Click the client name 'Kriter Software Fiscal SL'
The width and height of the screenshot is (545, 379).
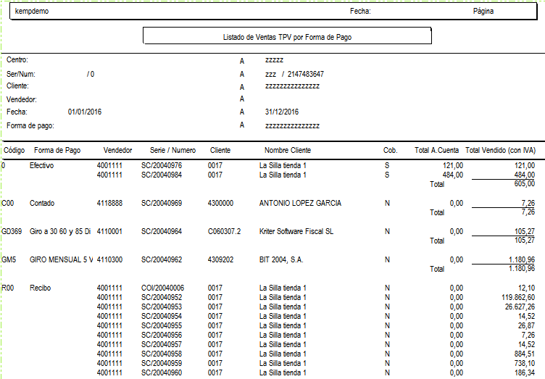(x=296, y=231)
